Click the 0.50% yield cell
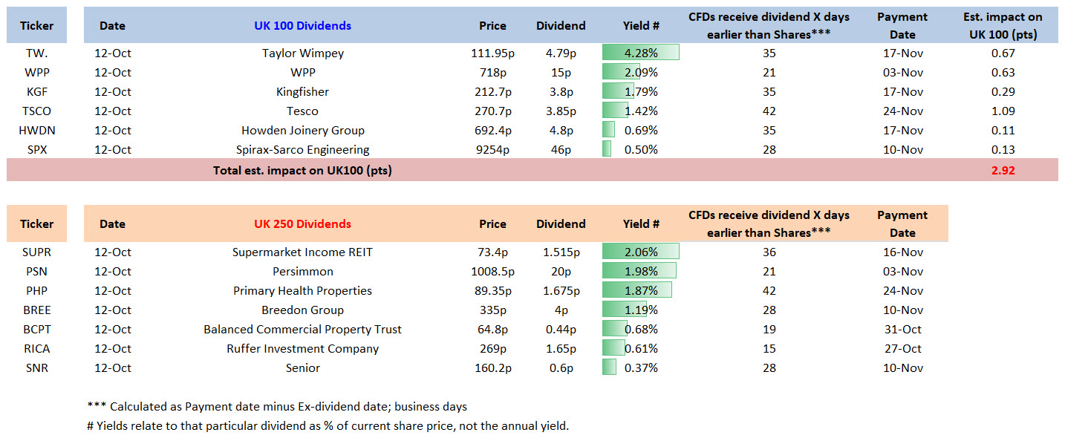 point(641,150)
